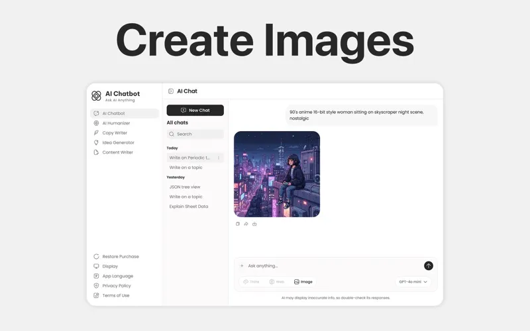Image resolution: width=530 pixels, height=331 pixels.
Task: Open AI Humanizer in the sidebar
Action: pyautogui.click(x=116, y=123)
